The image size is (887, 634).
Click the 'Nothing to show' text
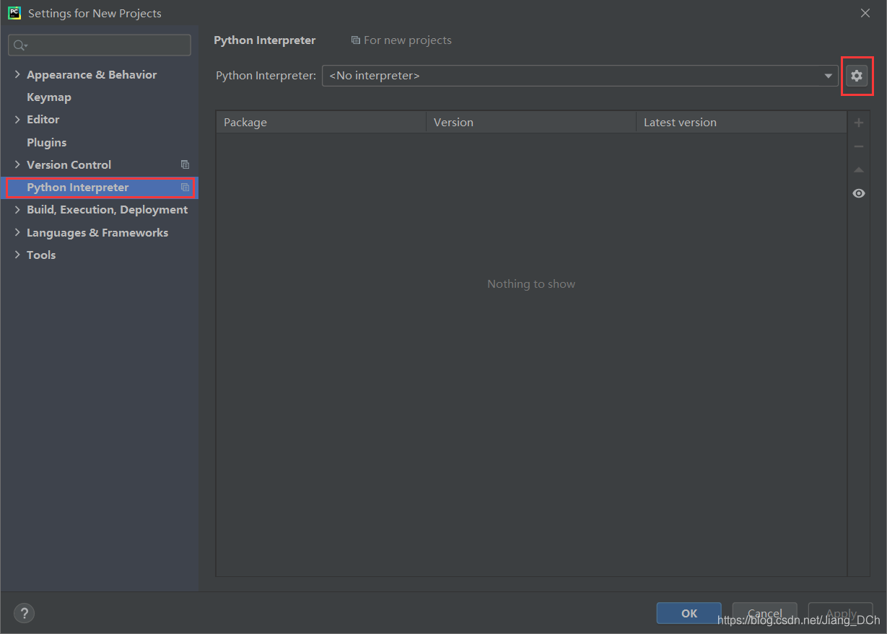(531, 283)
